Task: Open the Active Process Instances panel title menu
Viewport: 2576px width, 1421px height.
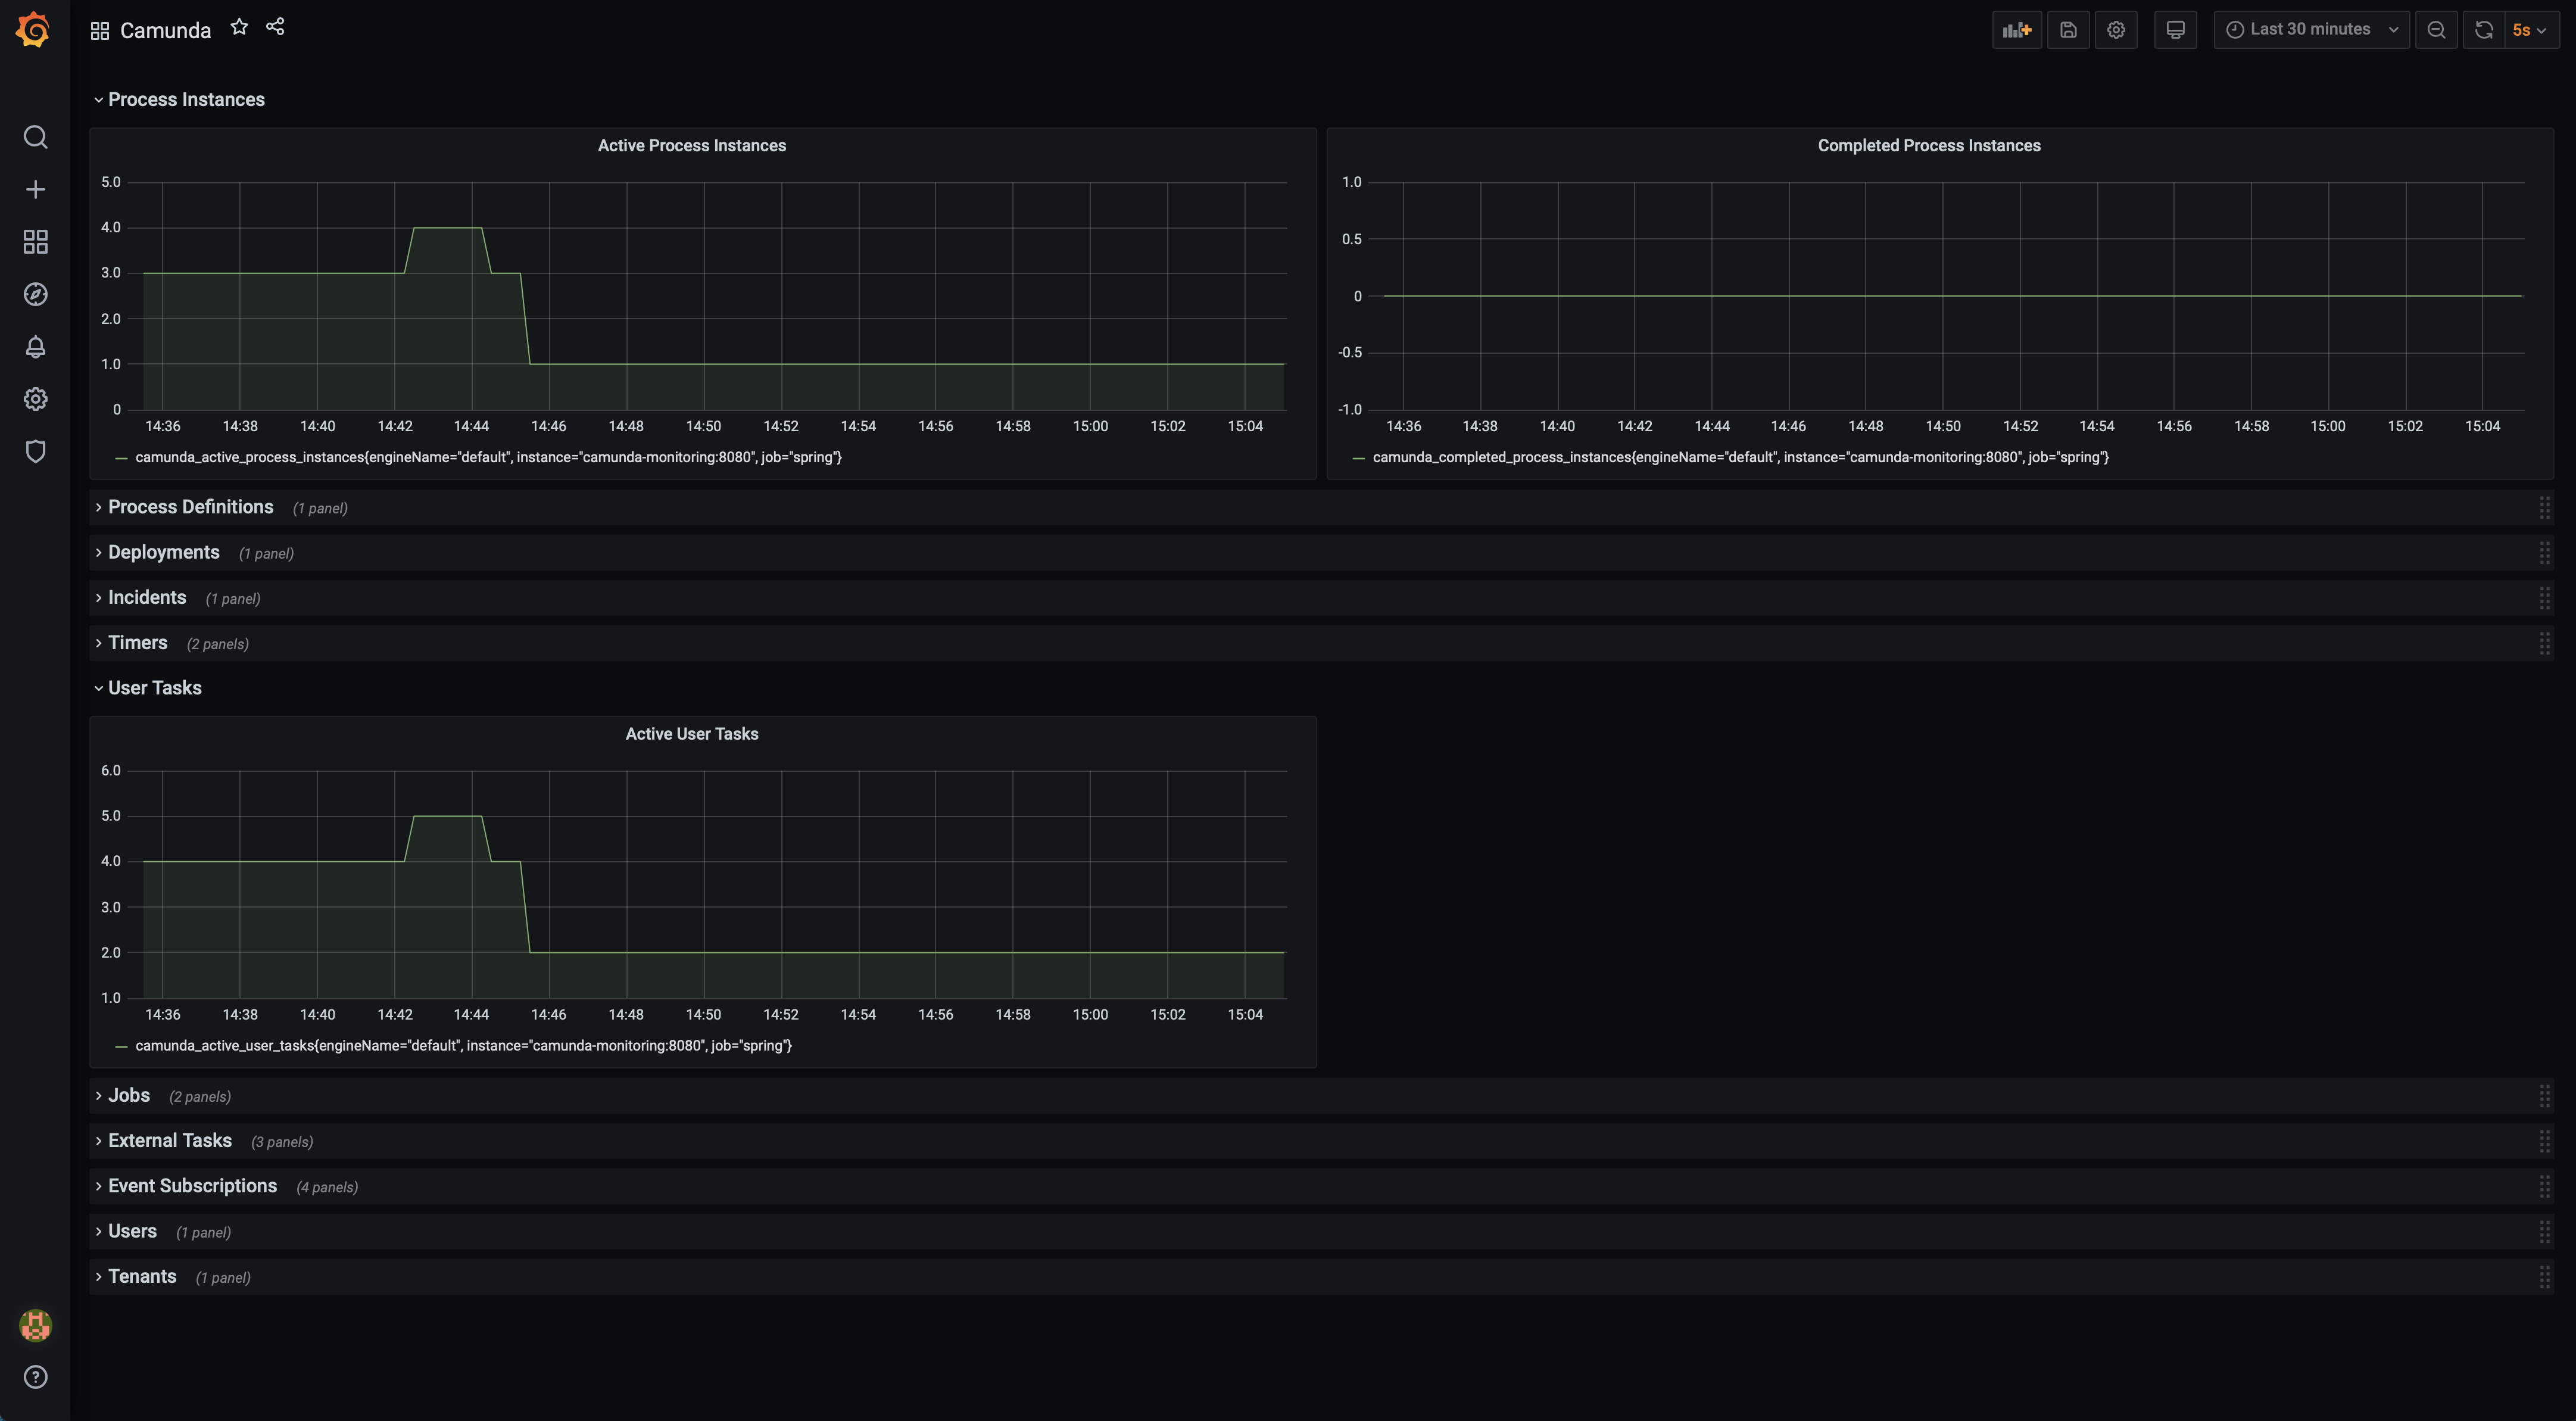Action: pyautogui.click(x=691, y=146)
